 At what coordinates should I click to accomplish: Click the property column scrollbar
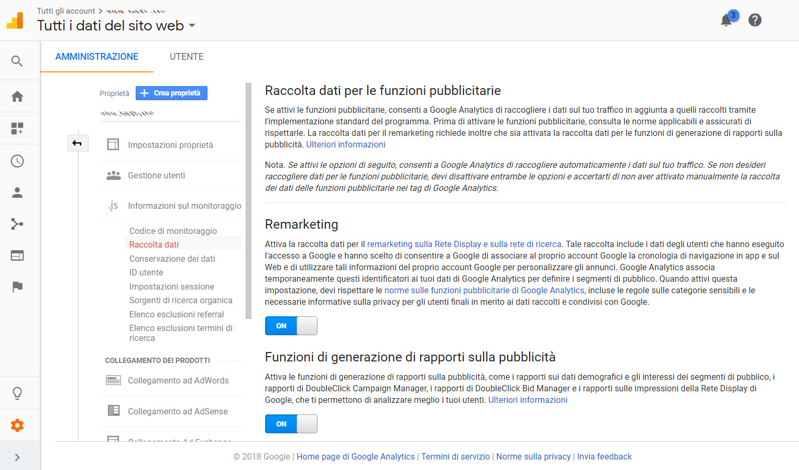tap(248, 200)
